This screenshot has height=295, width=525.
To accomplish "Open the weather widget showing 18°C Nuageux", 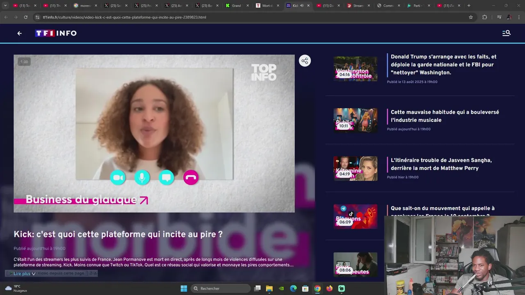I will tap(16, 288).
